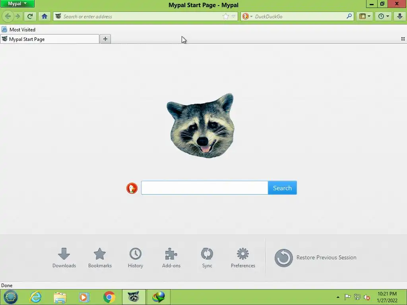Viewport: 407px width, 305px height.
Task: Open the Most Visited bookmarks folder
Action: click(x=18, y=29)
